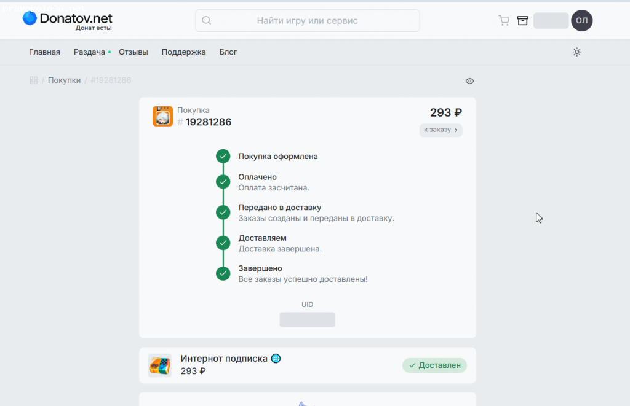Go to the Главная menu item
The width and height of the screenshot is (630, 406).
(44, 52)
